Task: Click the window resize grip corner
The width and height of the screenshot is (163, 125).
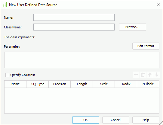Action: point(161,123)
